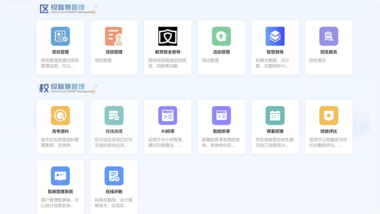Click description '省市区校多级选科管理系统'
This screenshot has width=380, height=214.
coord(60,142)
